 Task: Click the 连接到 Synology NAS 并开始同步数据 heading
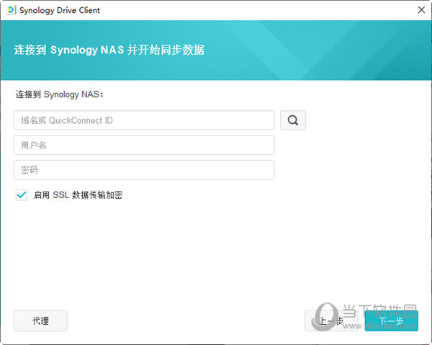pos(109,50)
